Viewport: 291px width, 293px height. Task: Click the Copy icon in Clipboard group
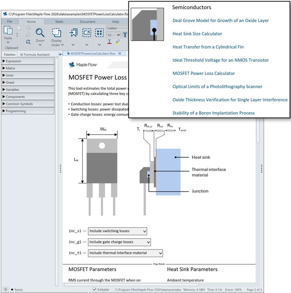click(19, 28)
